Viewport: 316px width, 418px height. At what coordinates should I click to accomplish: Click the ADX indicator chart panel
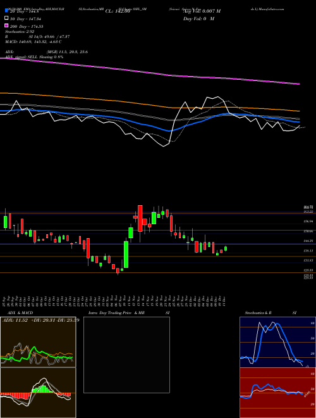(38, 342)
